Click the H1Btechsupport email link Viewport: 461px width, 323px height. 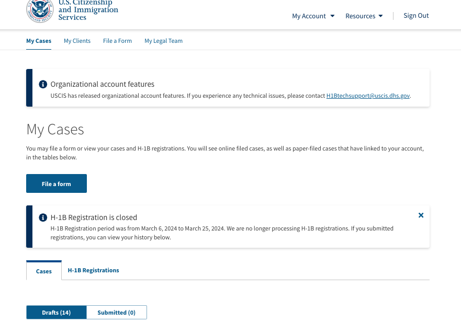368,96
